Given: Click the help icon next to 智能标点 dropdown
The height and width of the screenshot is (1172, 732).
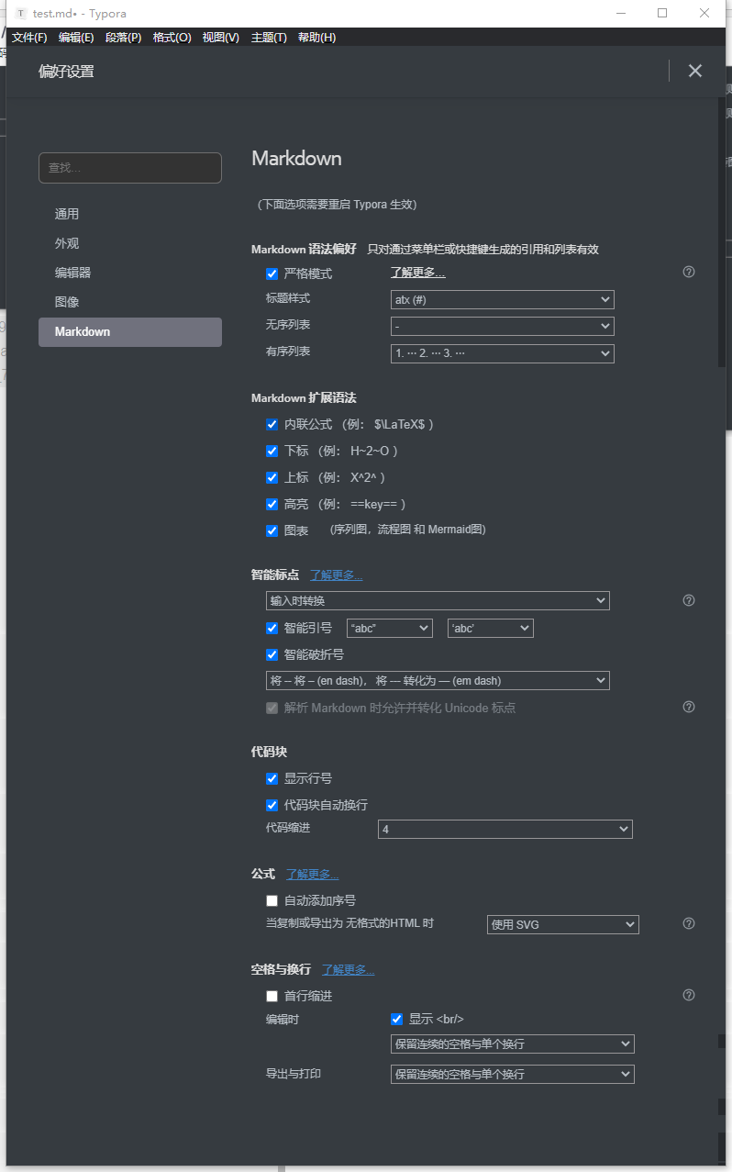Looking at the screenshot, I should 688,599.
